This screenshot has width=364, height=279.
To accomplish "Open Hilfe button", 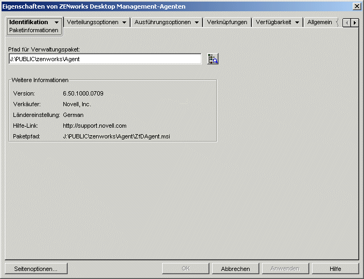I will point(335,269).
